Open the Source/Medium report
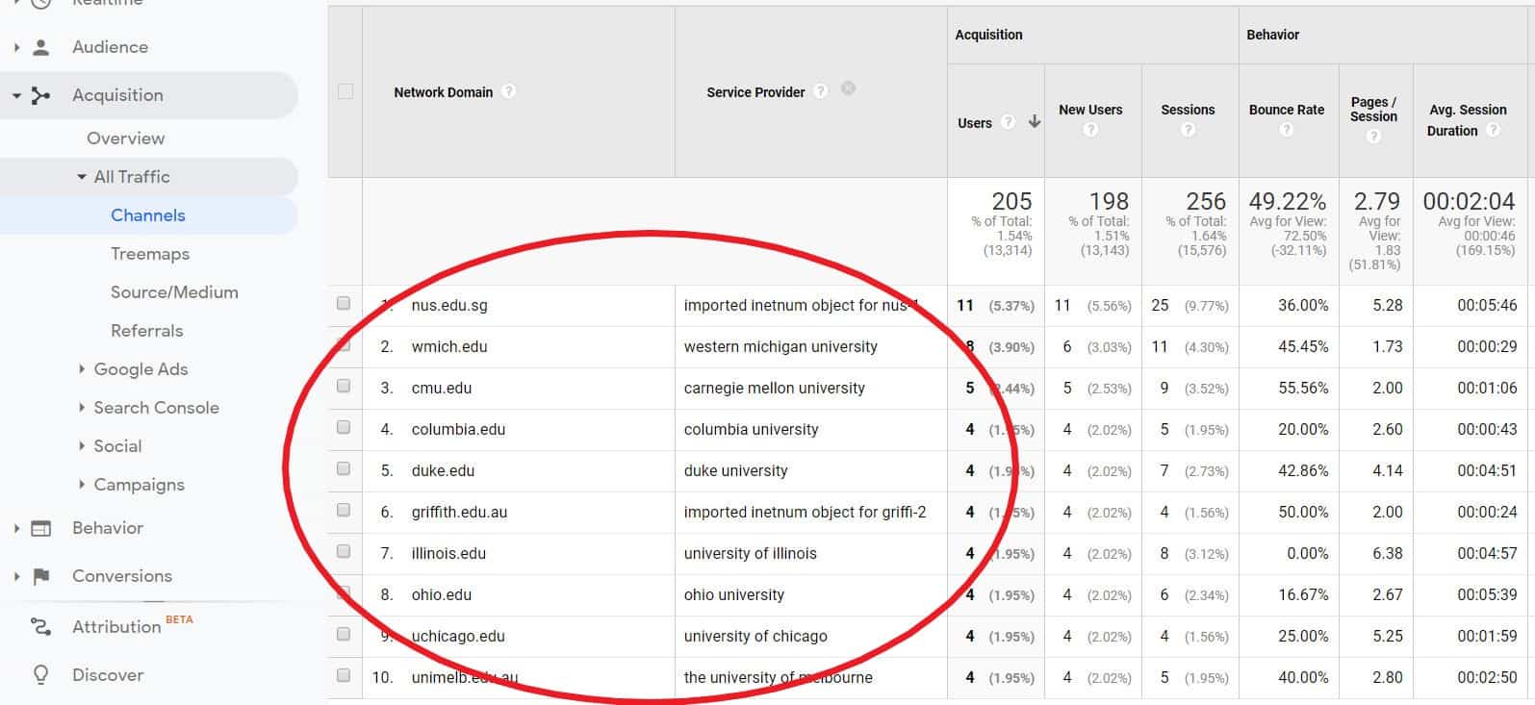 coord(174,292)
